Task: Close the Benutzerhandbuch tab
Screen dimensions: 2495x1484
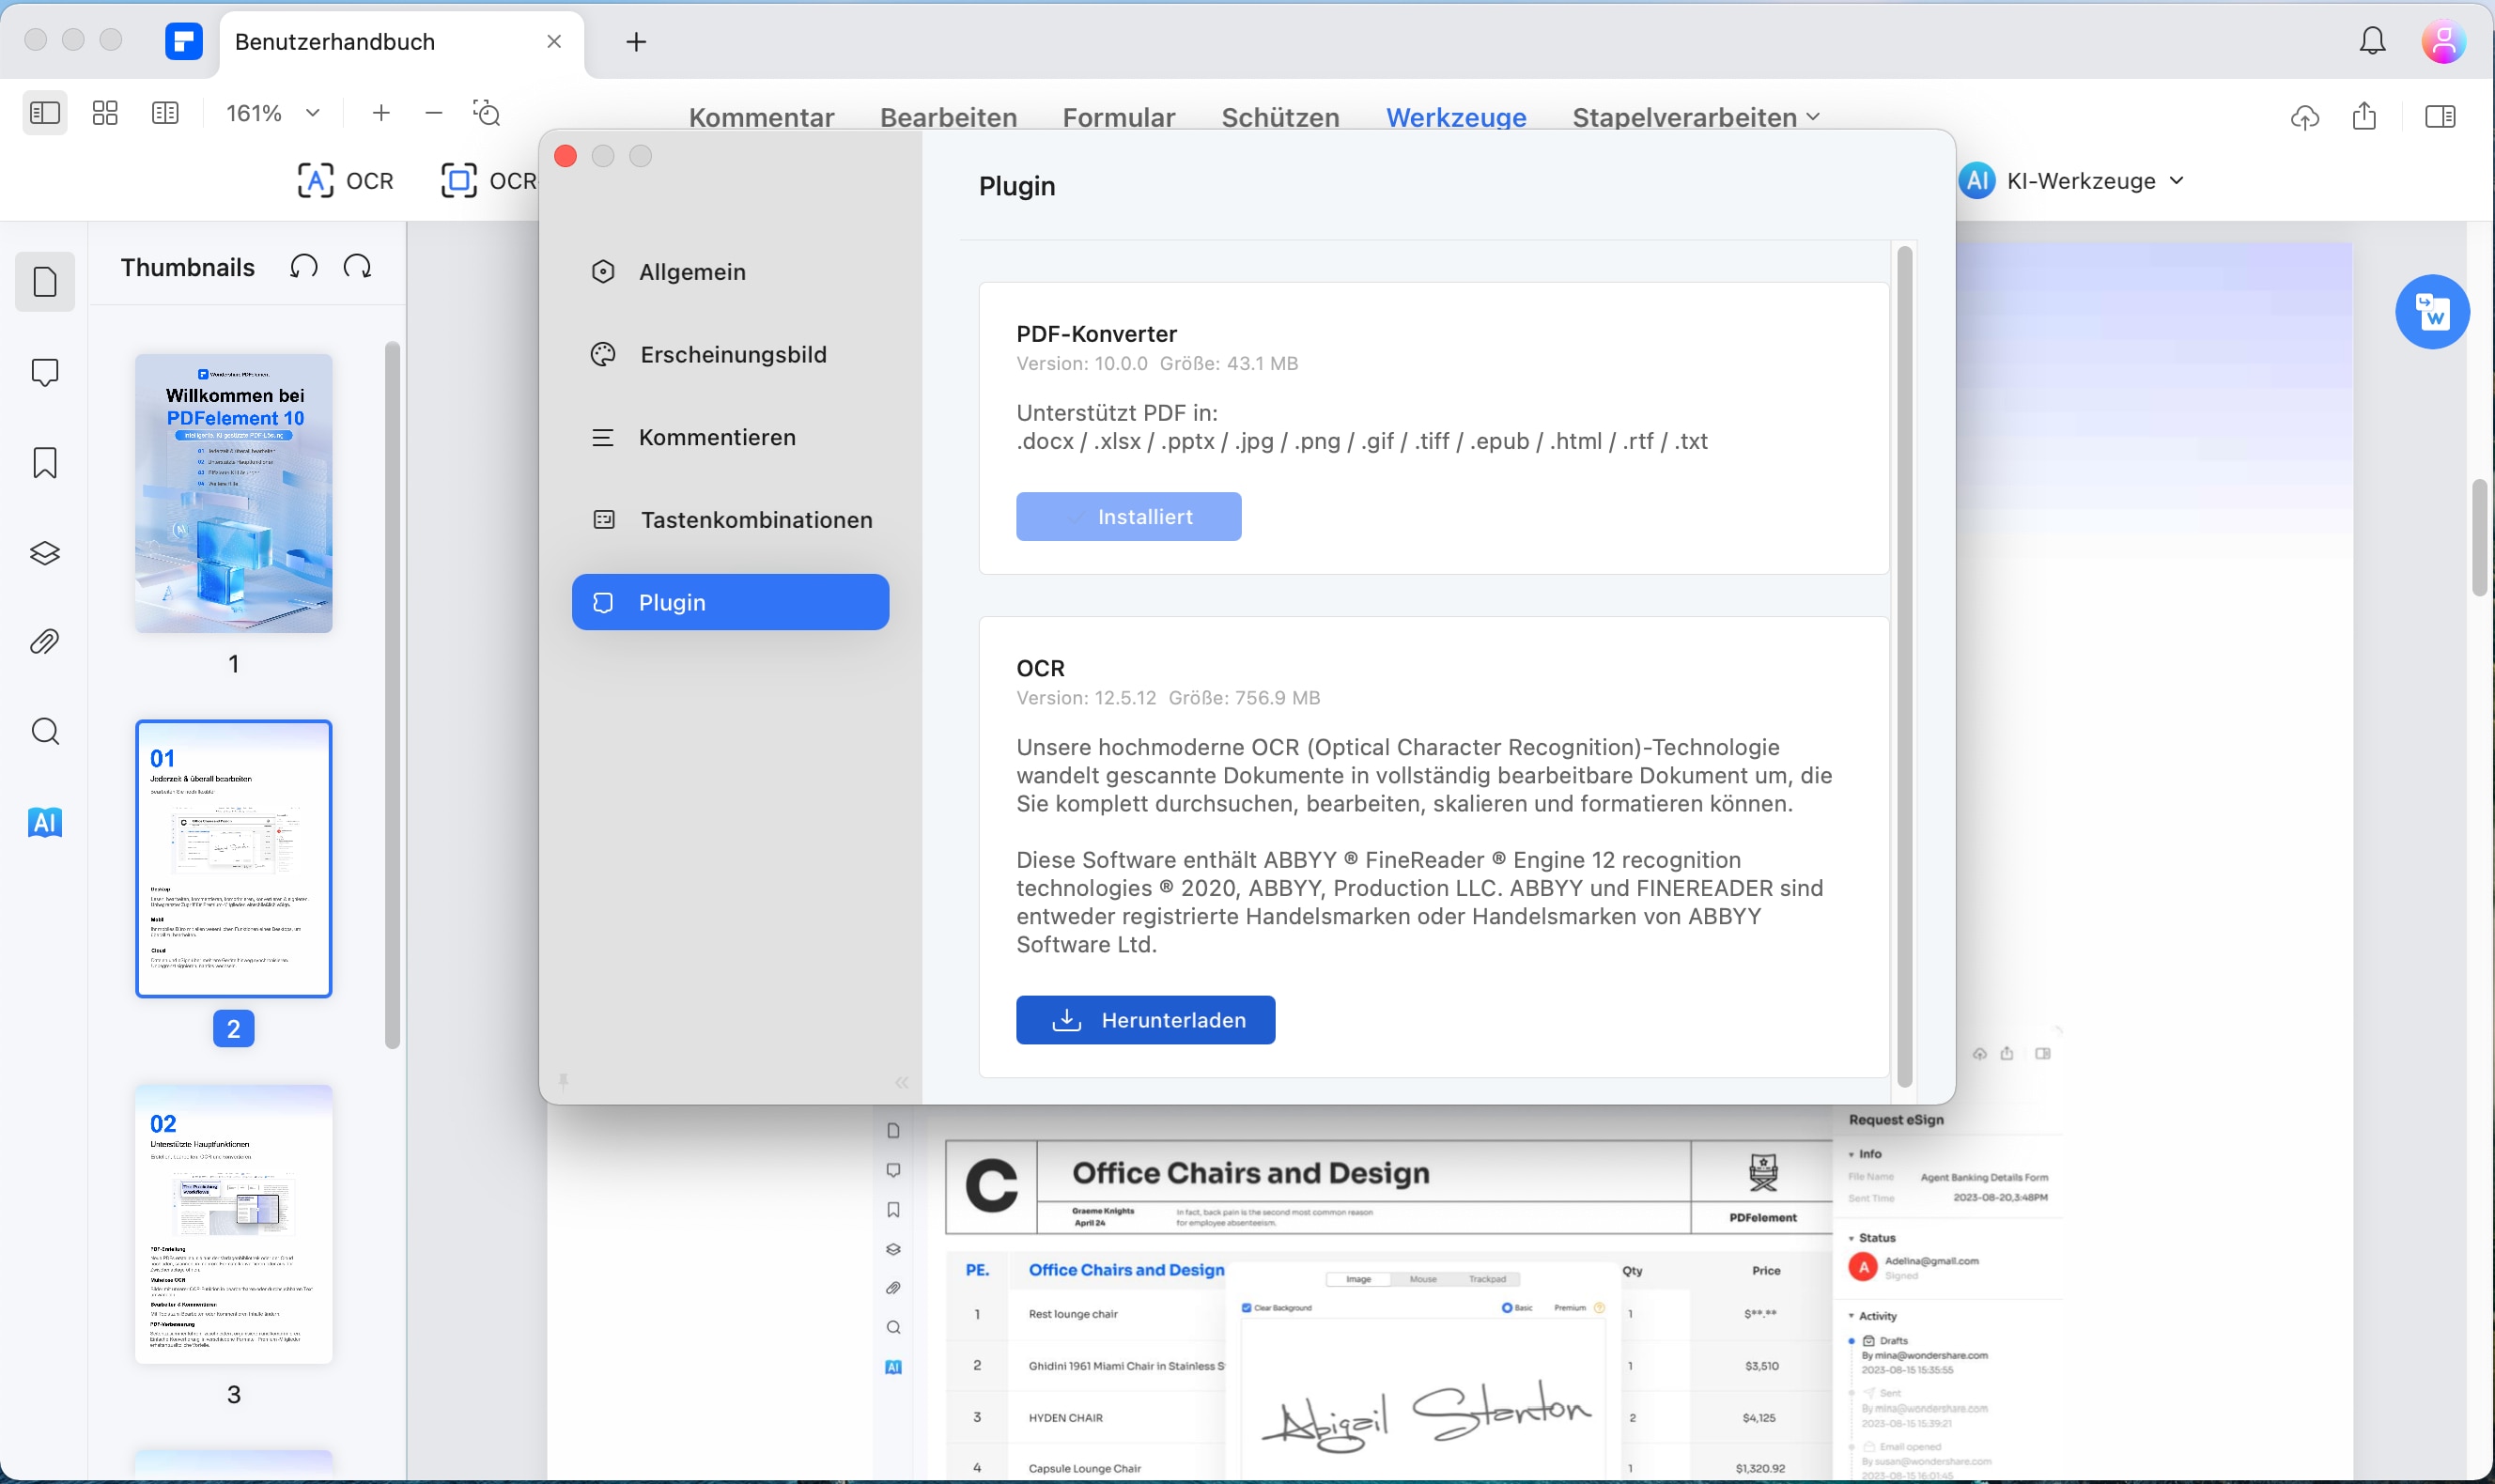Action: [554, 41]
